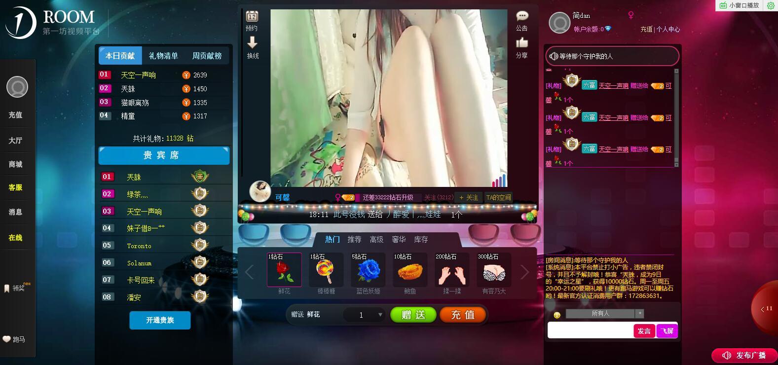Open the 库存 gift tab

421,239
